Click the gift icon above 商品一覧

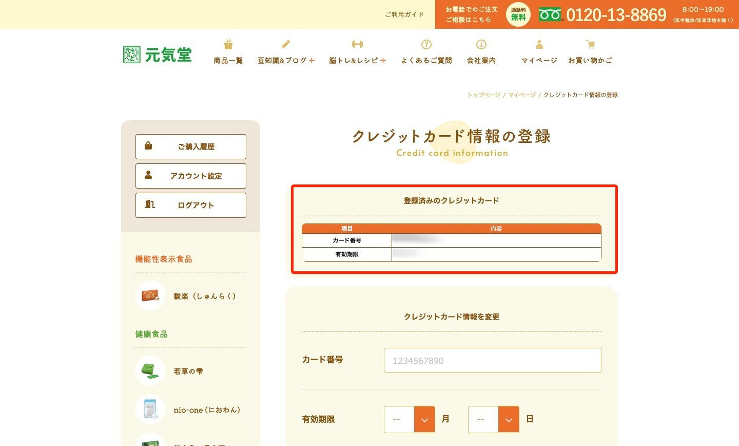(x=228, y=44)
